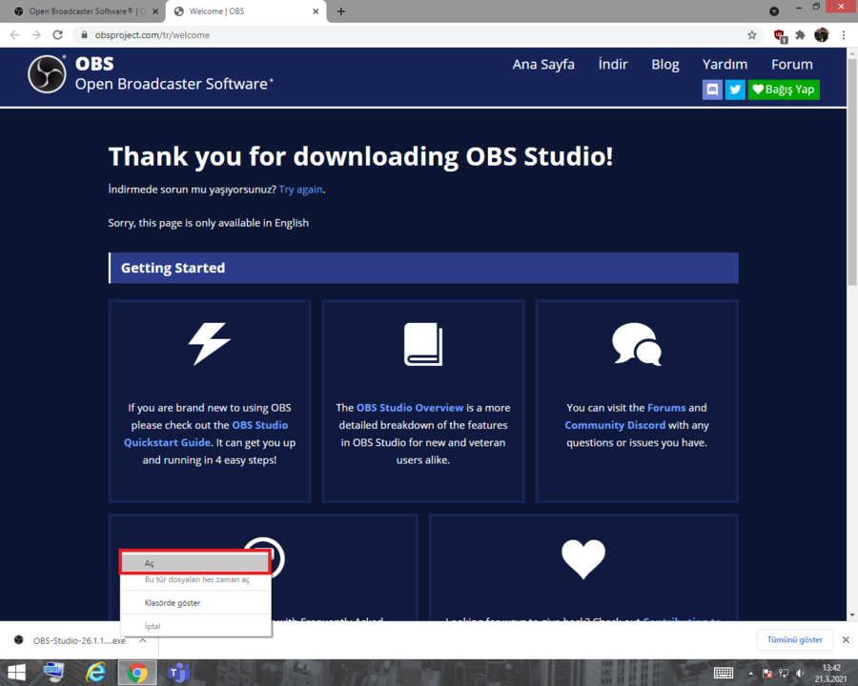Reload the page with refresh icon

[57, 35]
